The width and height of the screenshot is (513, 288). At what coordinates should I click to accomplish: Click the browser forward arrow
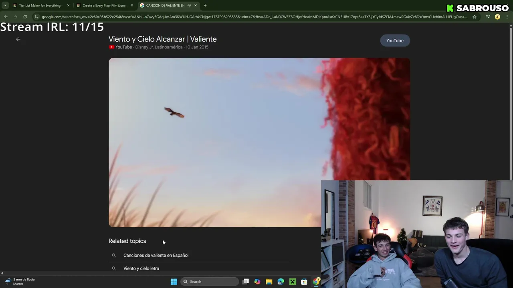pyautogui.click(x=15, y=17)
